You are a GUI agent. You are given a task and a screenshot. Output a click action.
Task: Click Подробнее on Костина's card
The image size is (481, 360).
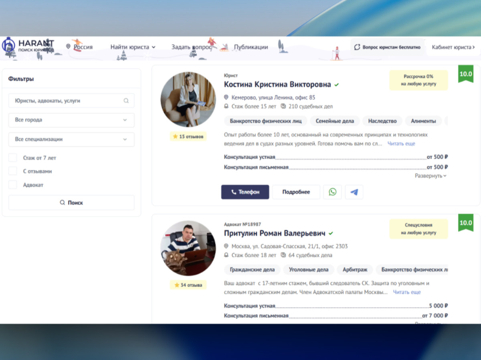[296, 192]
